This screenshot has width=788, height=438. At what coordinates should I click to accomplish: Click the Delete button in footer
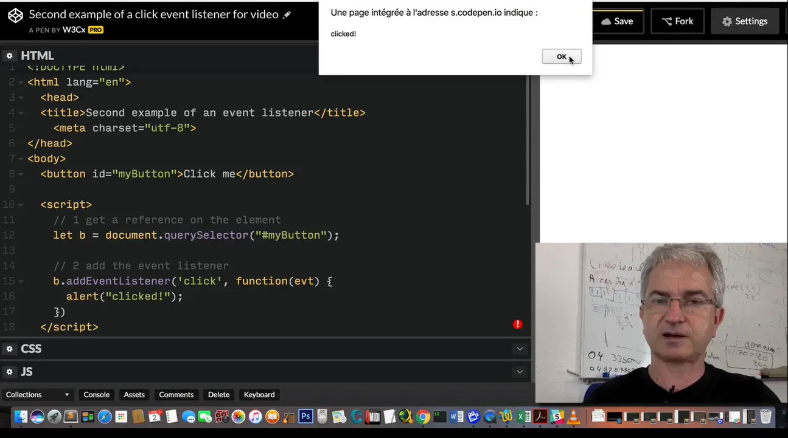pyautogui.click(x=219, y=395)
